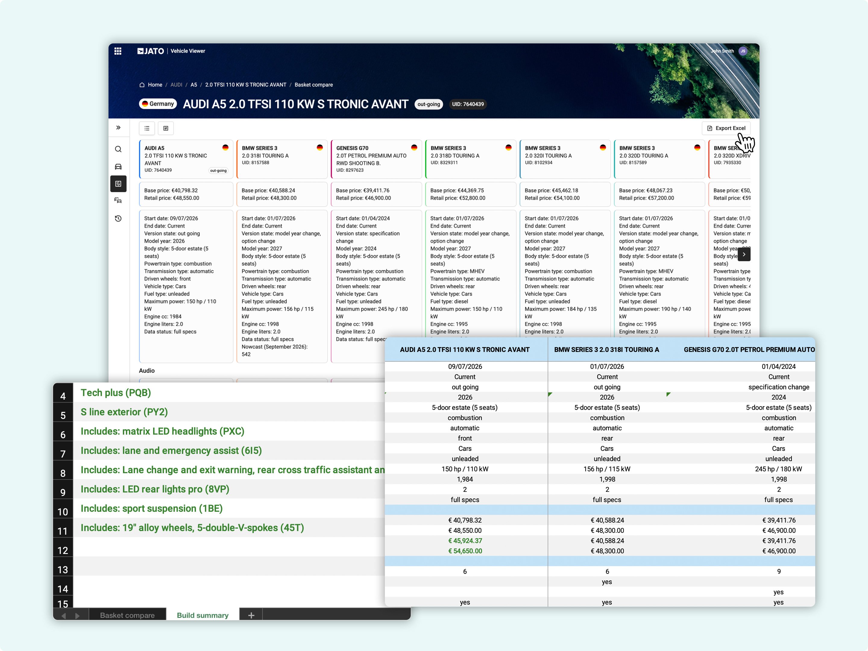Select Excel row header 4

pyautogui.click(x=63, y=393)
